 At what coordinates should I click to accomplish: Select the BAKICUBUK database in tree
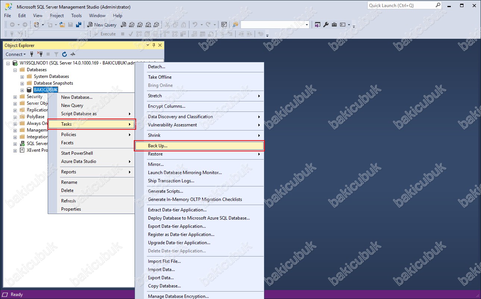click(45, 90)
